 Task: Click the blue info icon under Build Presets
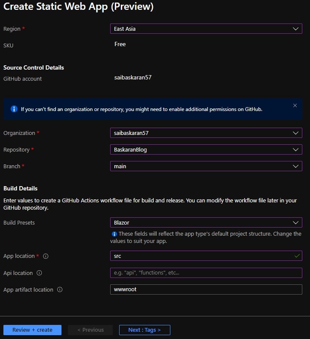(x=114, y=234)
